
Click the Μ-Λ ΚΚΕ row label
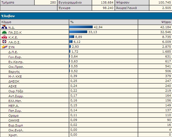[15, 77]
